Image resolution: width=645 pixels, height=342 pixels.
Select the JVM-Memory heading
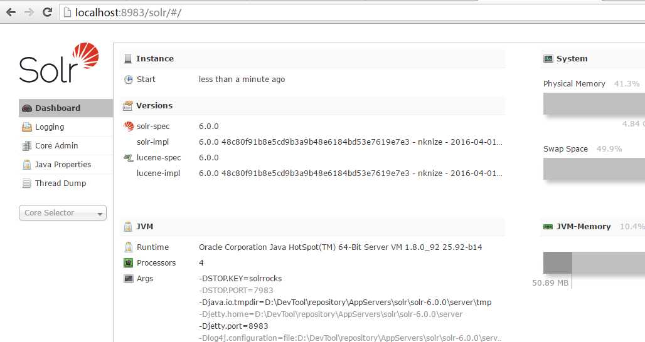pyautogui.click(x=584, y=227)
